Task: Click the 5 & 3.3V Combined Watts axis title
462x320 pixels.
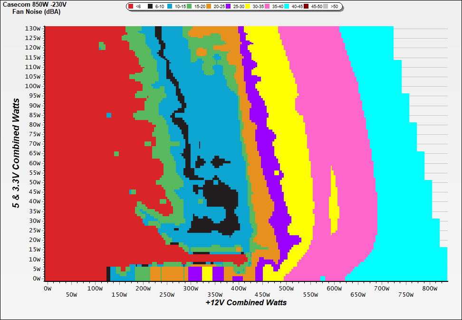Action: pyautogui.click(x=16, y=153)
